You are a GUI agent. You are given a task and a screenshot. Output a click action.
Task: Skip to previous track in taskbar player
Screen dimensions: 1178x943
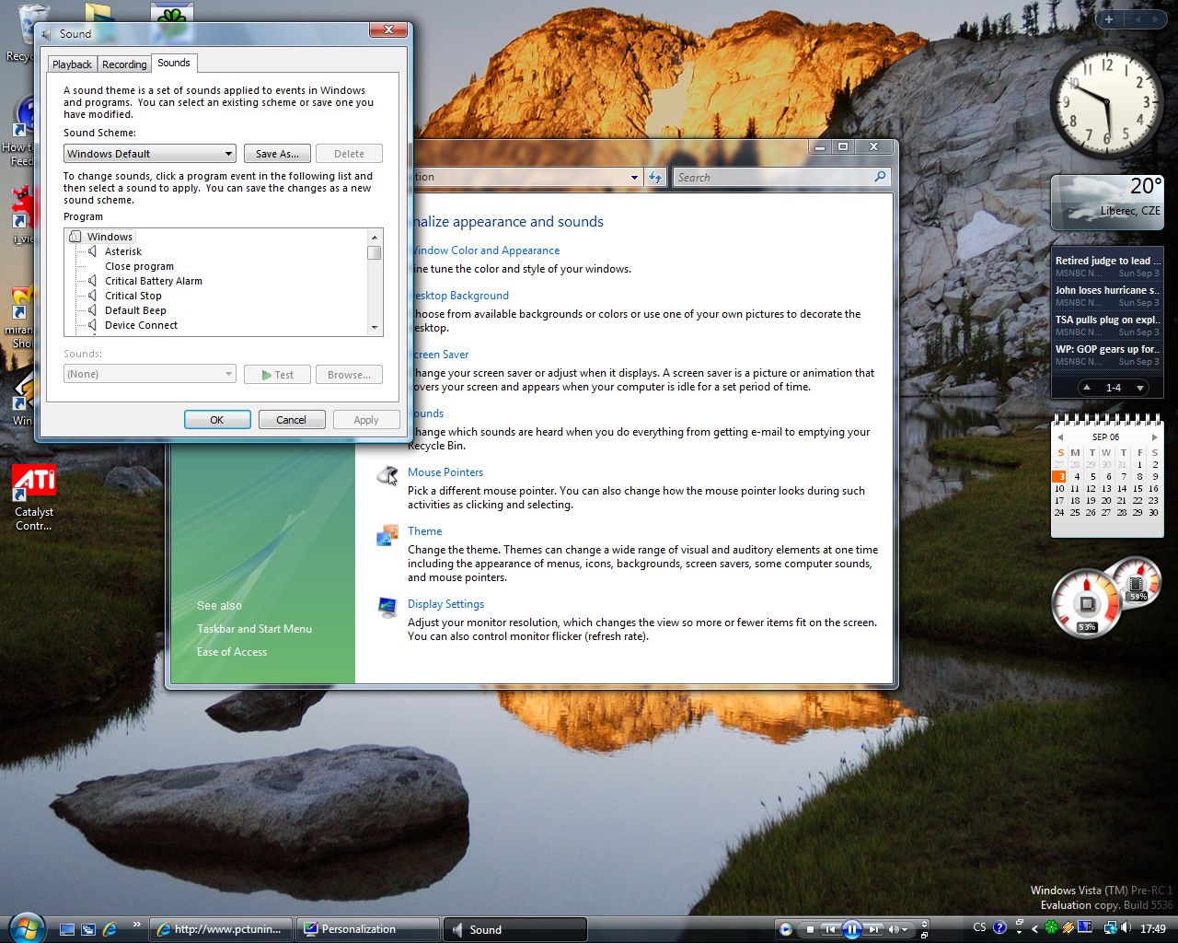tap(831, 929)
